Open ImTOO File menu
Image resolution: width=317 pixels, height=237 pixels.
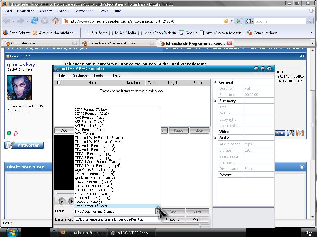click(x=62, y=75)
